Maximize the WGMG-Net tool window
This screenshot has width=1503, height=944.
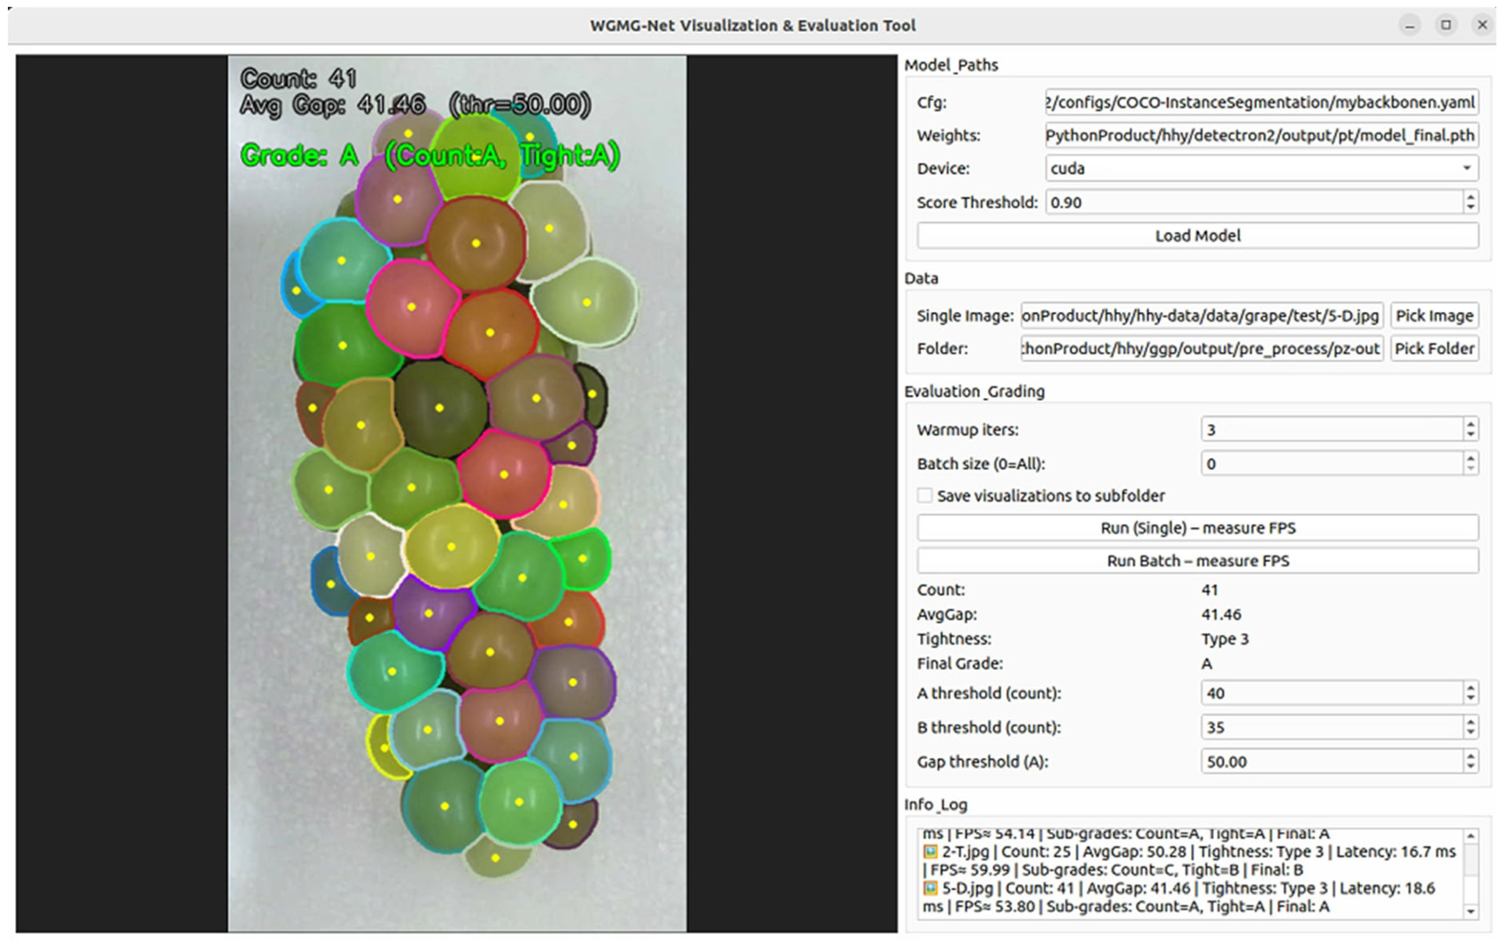coord(1446,25)
